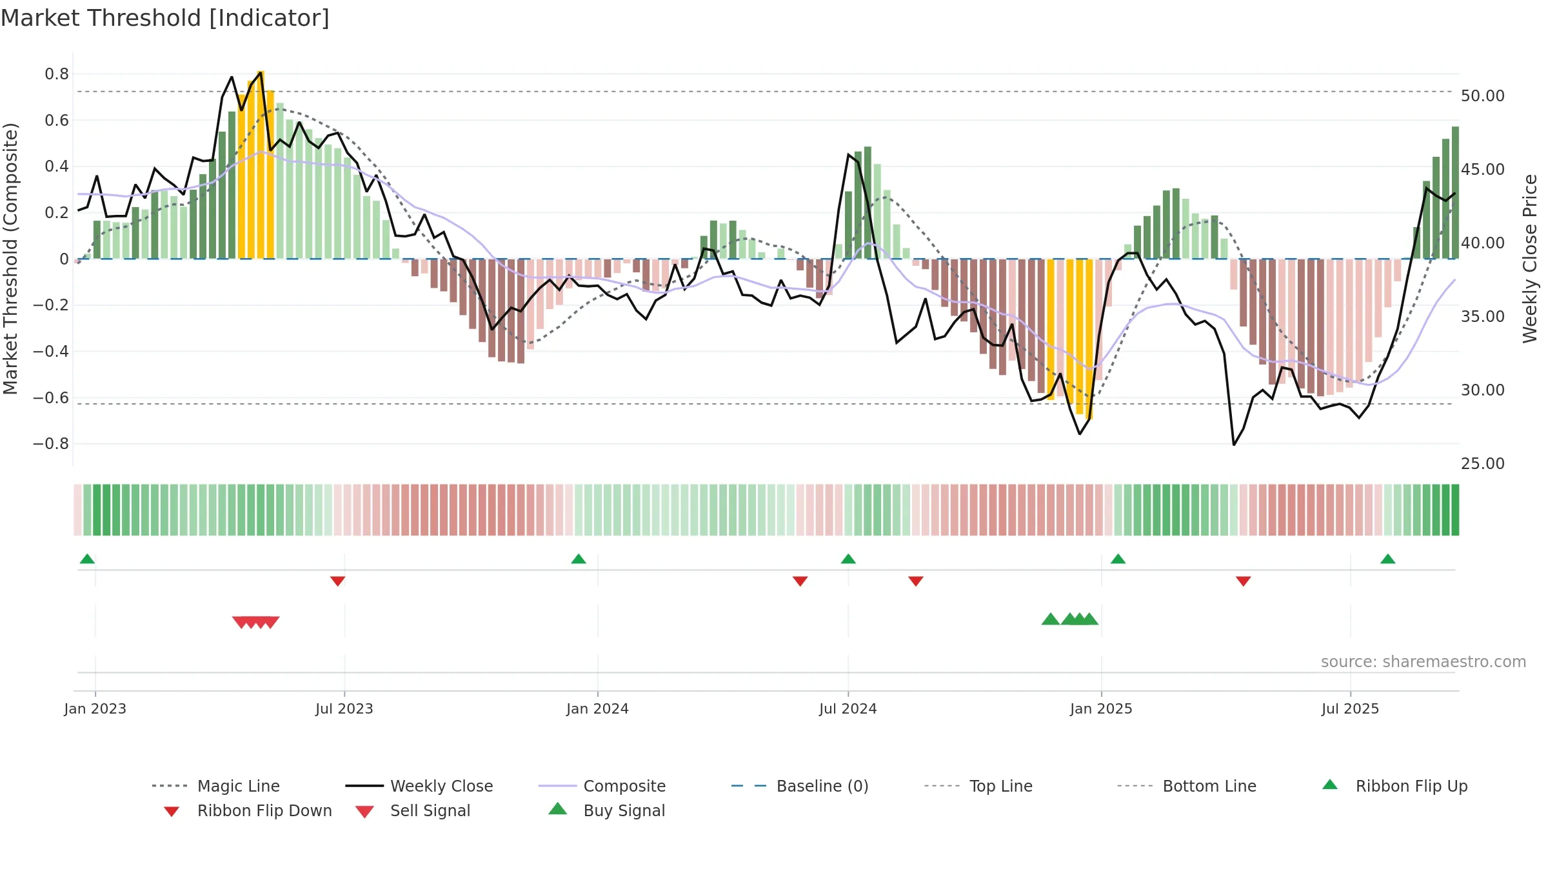
Task: Click the source: sharemaestro.com text
Action: pyautogui.click(x=1424, y=662)
